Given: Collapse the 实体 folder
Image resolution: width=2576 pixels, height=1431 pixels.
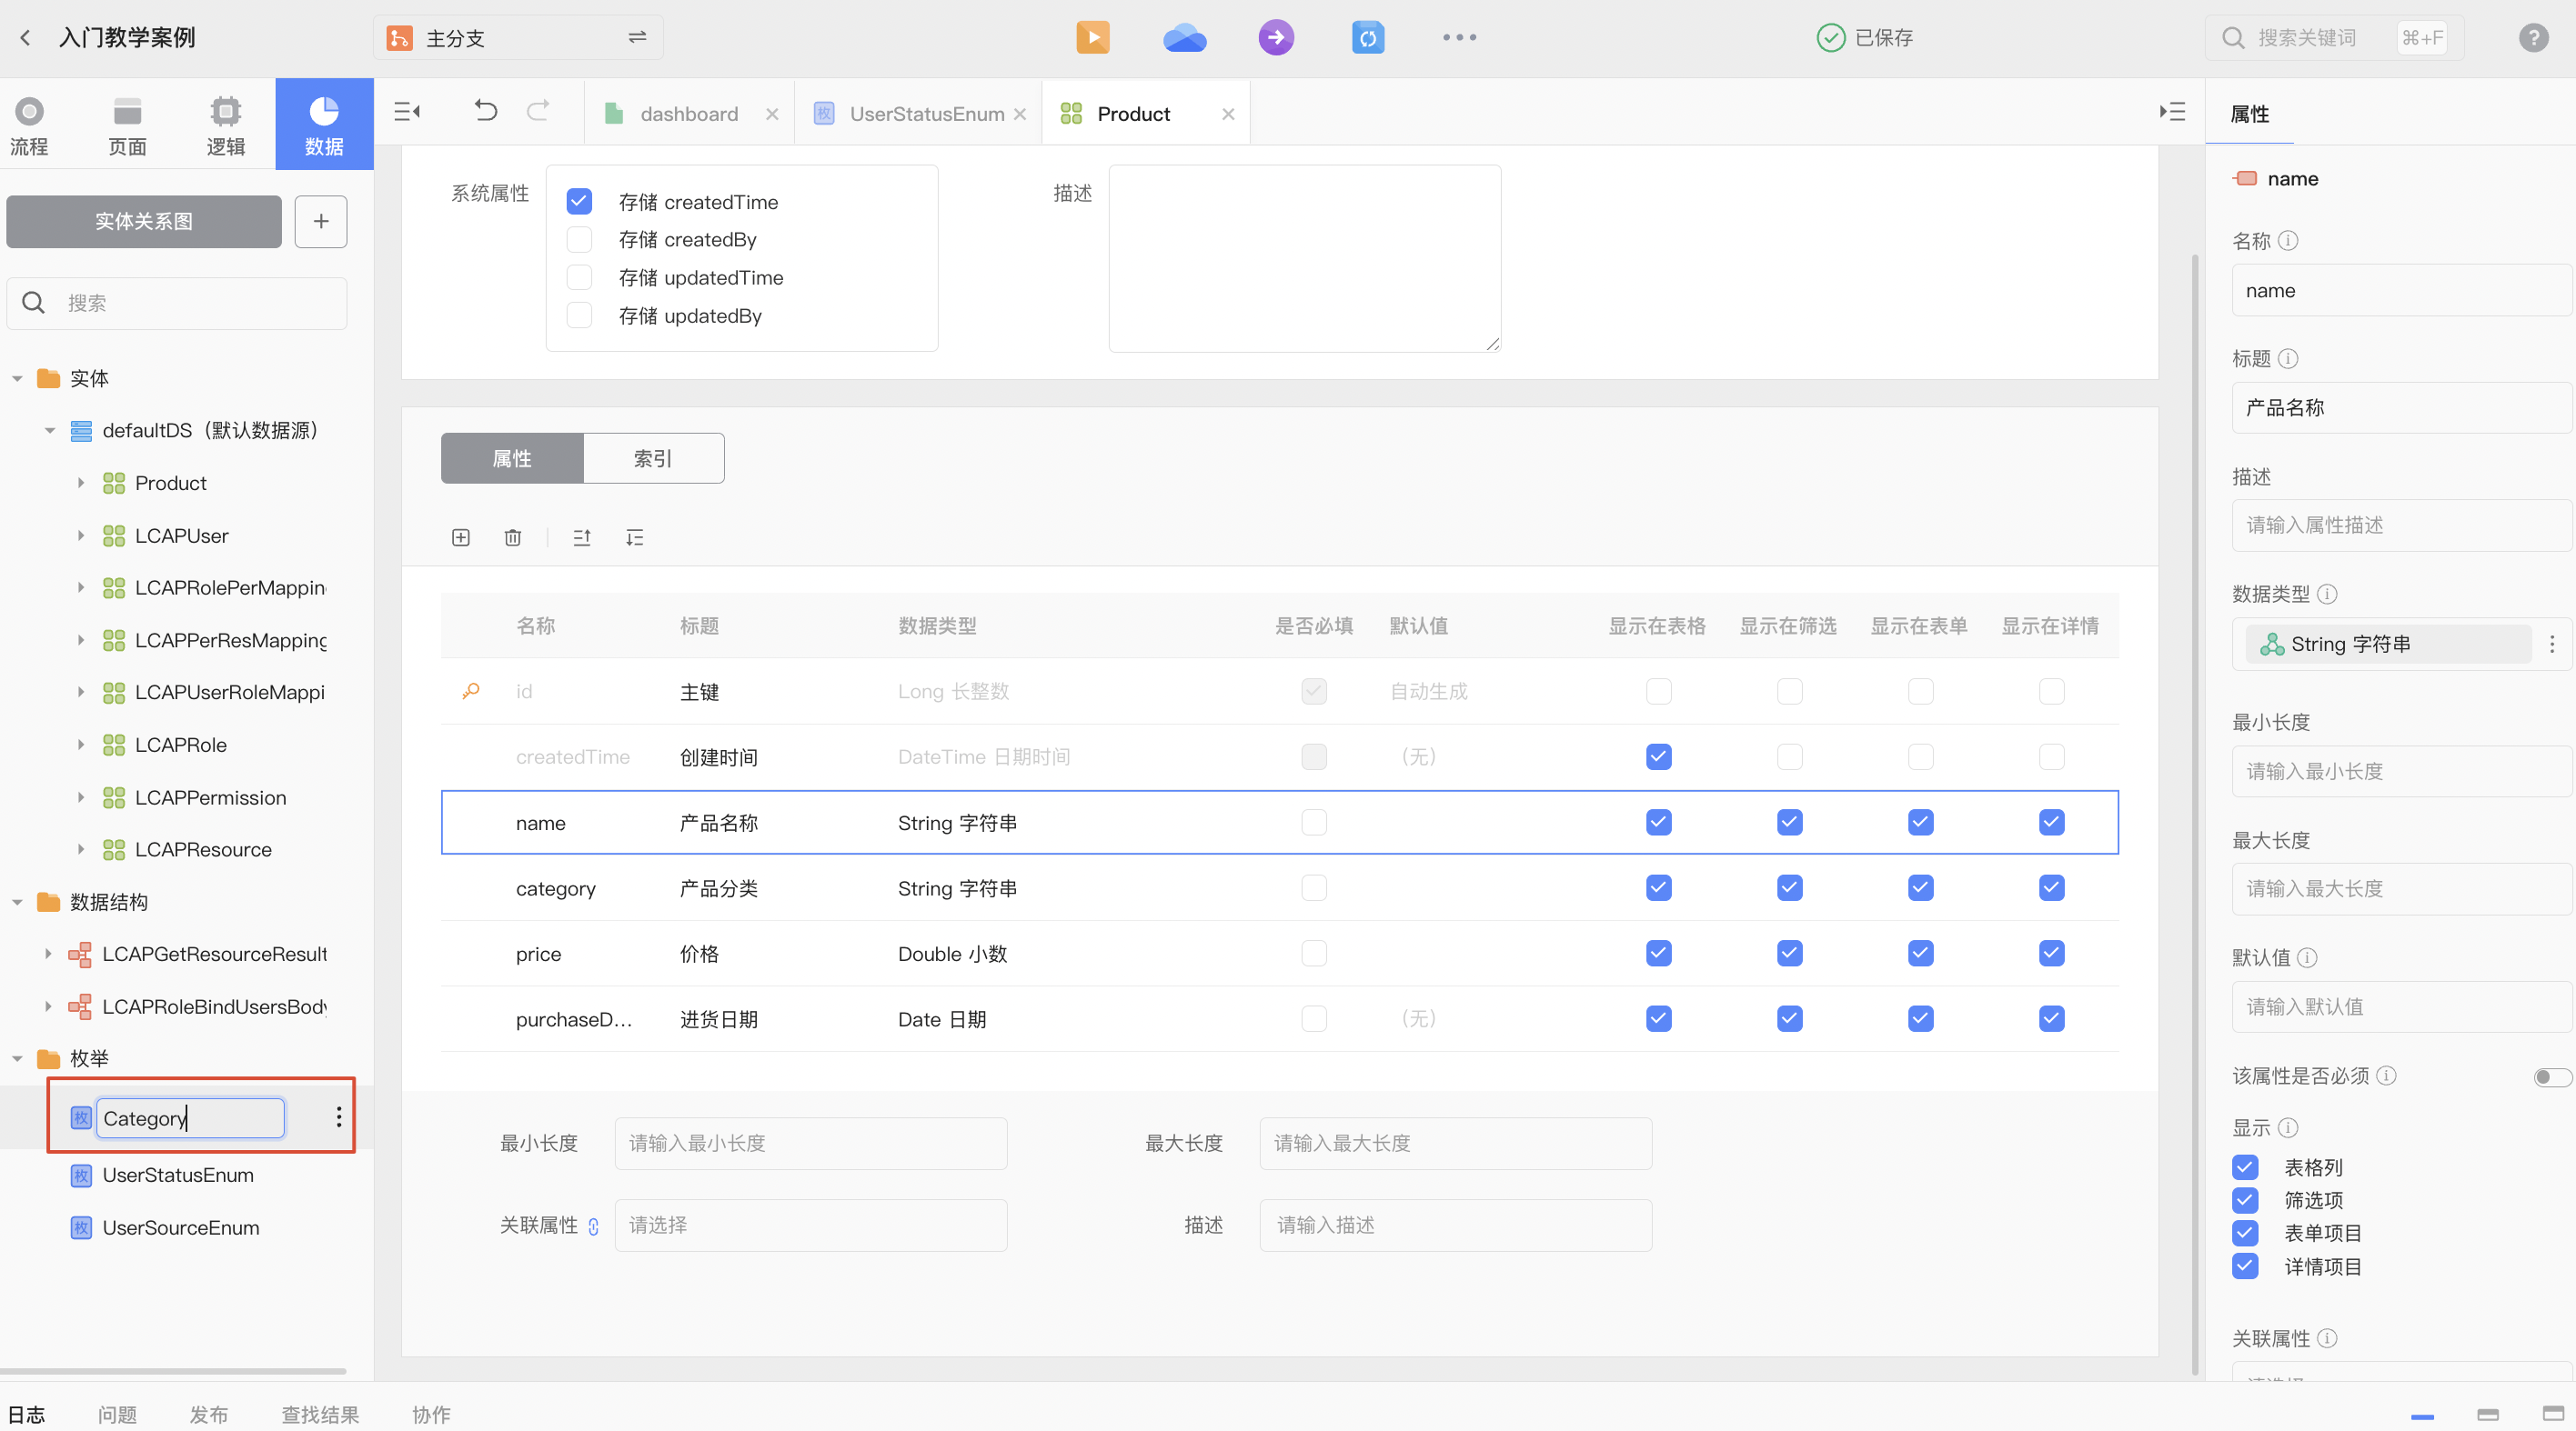Looking at the screenshot, I should [17, 379].
